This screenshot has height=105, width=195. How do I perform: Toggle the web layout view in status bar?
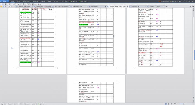pos(169,104)
